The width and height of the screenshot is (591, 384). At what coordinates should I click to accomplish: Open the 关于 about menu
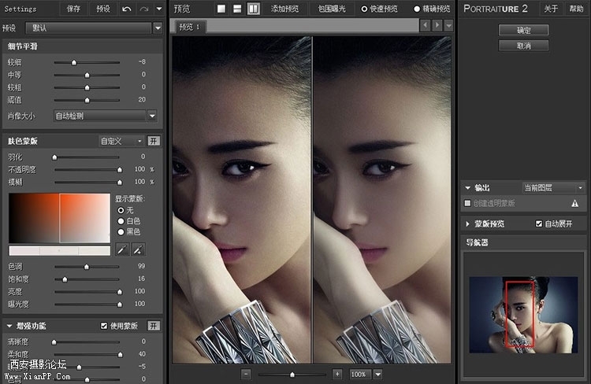click(551, 9)
